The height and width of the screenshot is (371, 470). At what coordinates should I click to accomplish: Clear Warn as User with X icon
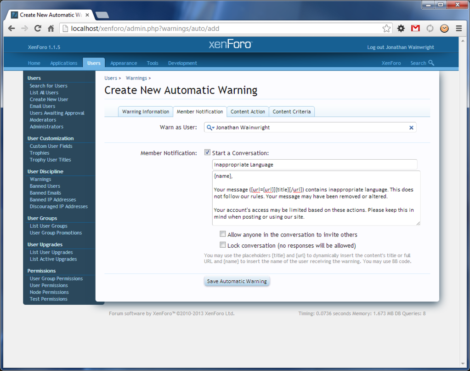(411, 128)
